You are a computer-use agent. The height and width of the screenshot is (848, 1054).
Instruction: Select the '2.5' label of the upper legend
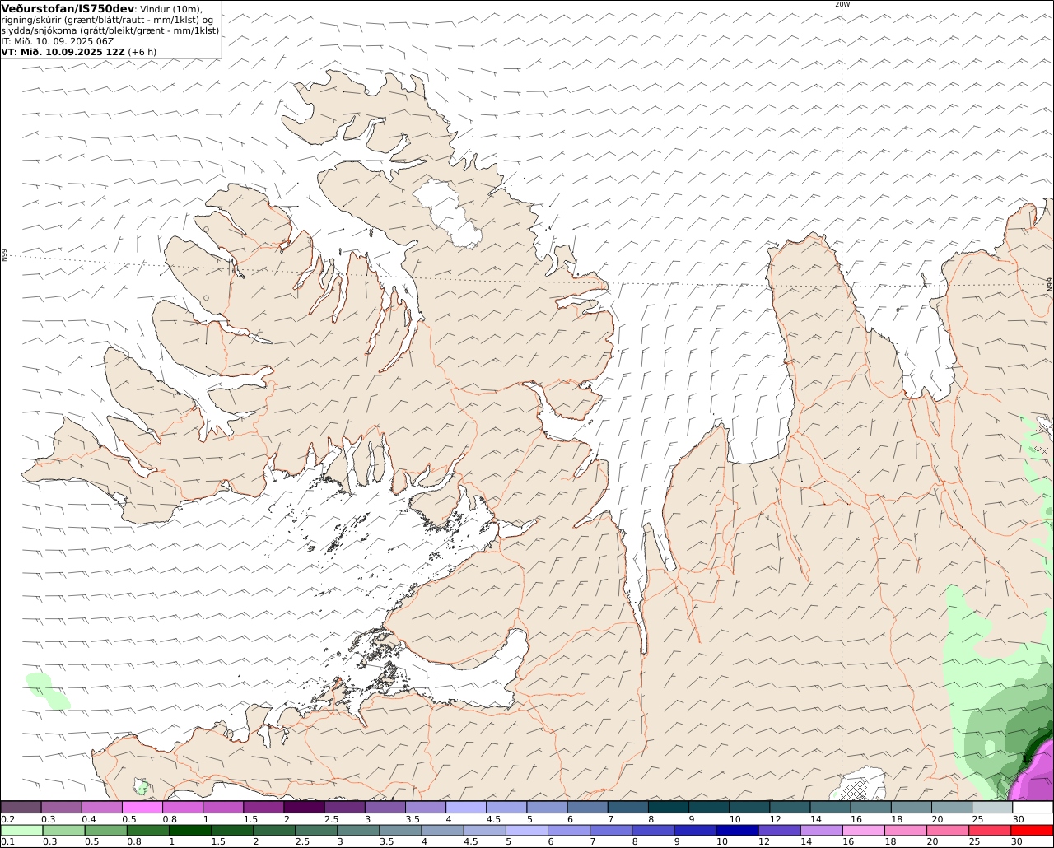pos(332,819)
